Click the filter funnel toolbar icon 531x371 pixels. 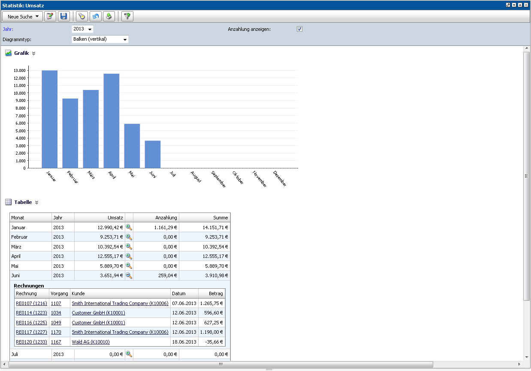(x=127, y=16)
